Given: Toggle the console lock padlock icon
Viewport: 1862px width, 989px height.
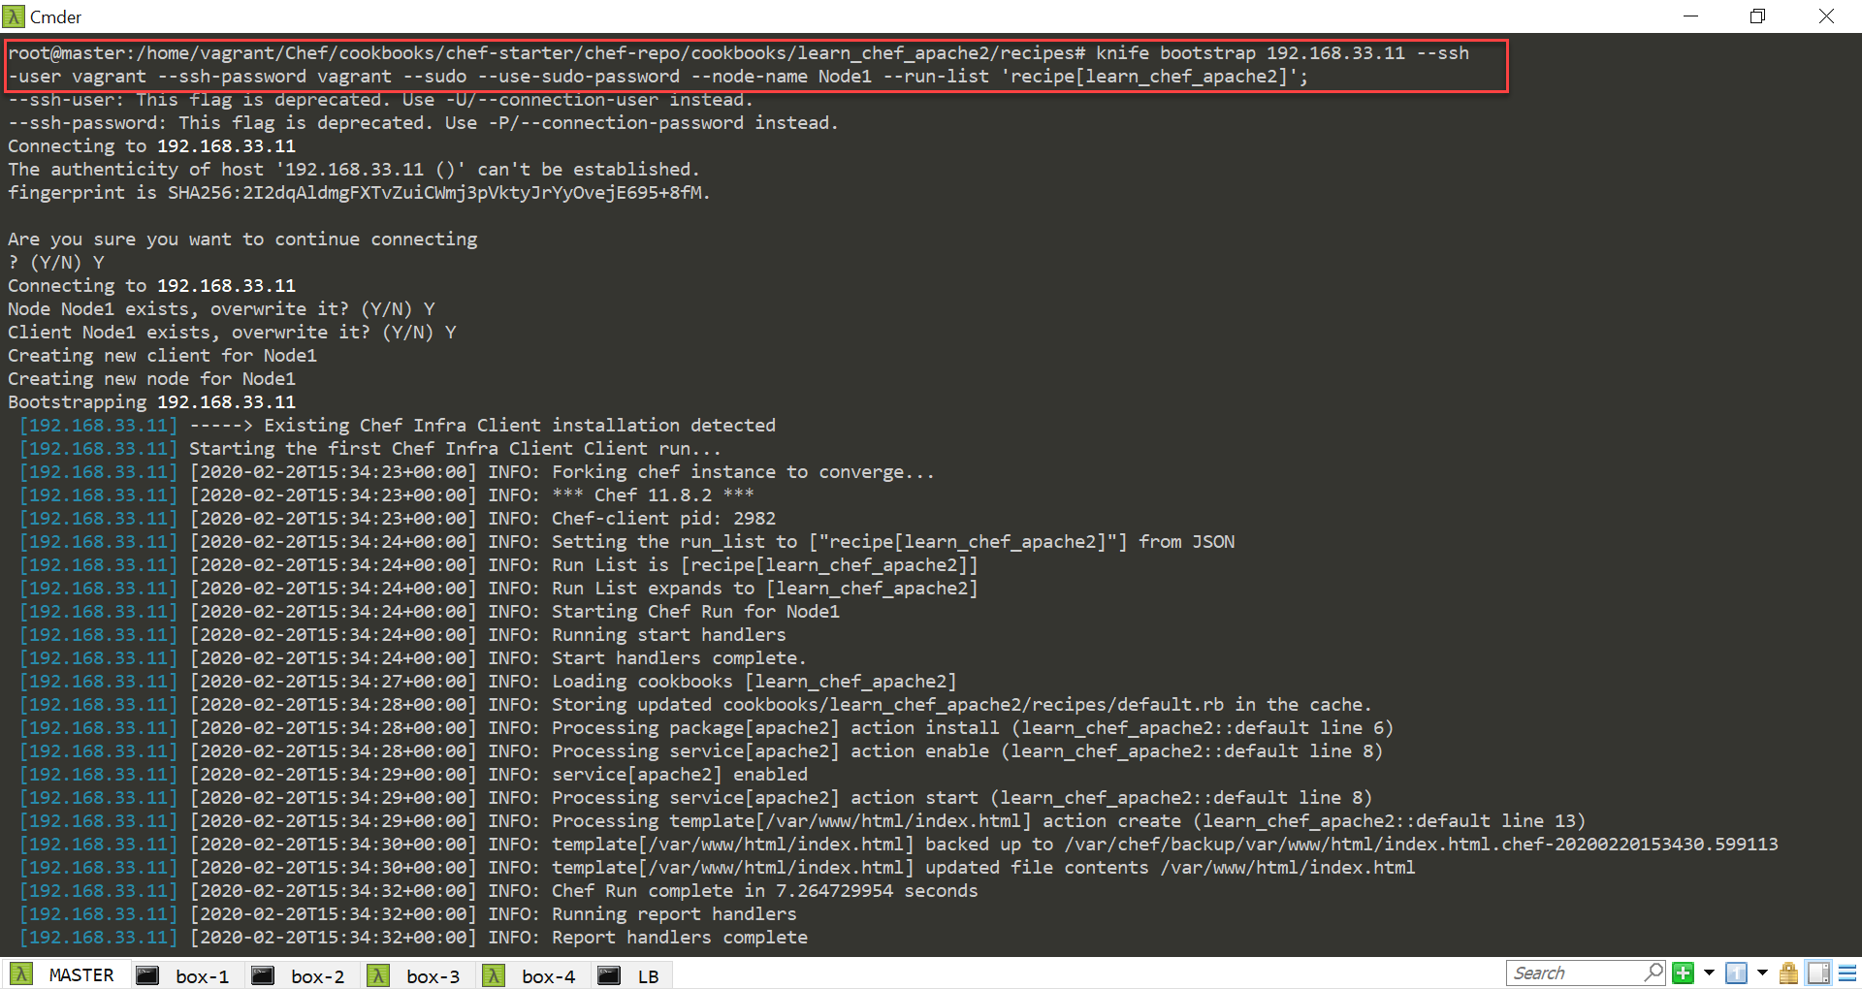Looking at the screenshot, I should point(1789,973).
